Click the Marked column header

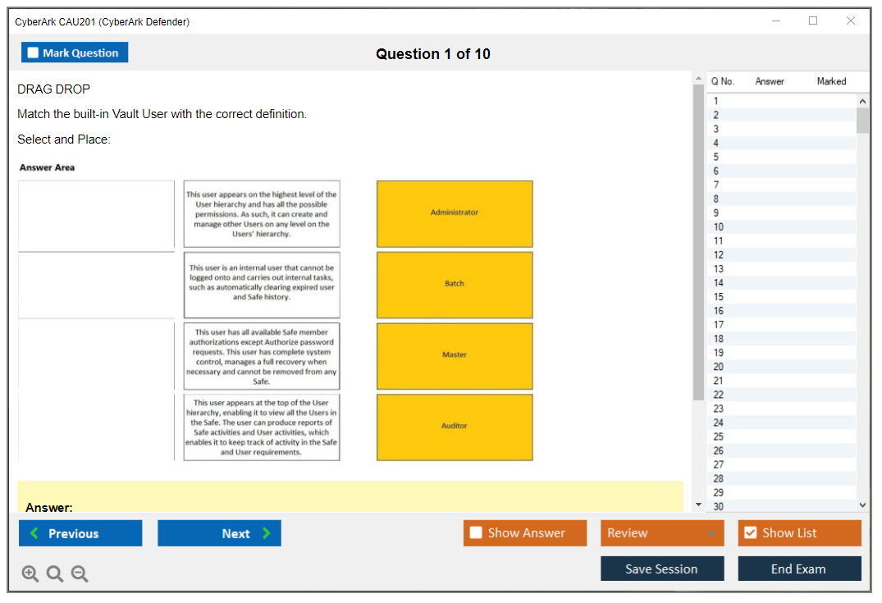pos(831,81)
